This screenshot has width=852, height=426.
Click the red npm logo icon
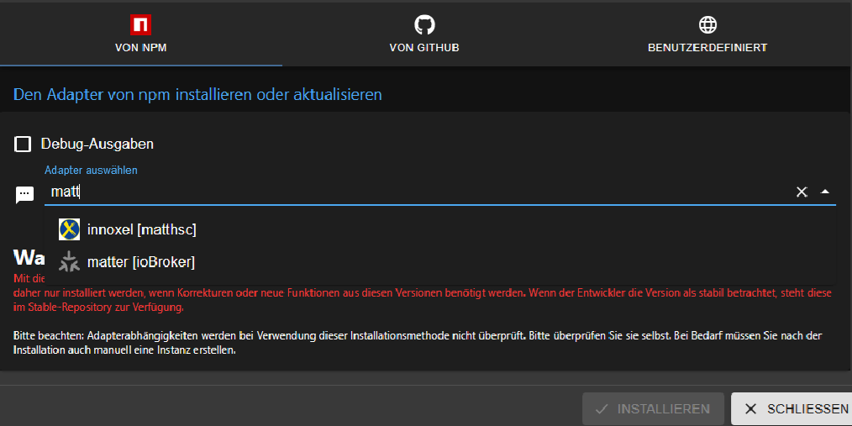pyautogui.click(x=140, y=24)
